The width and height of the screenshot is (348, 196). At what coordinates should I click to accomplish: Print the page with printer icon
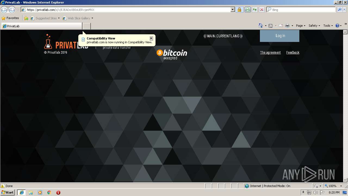pos(287,26)
